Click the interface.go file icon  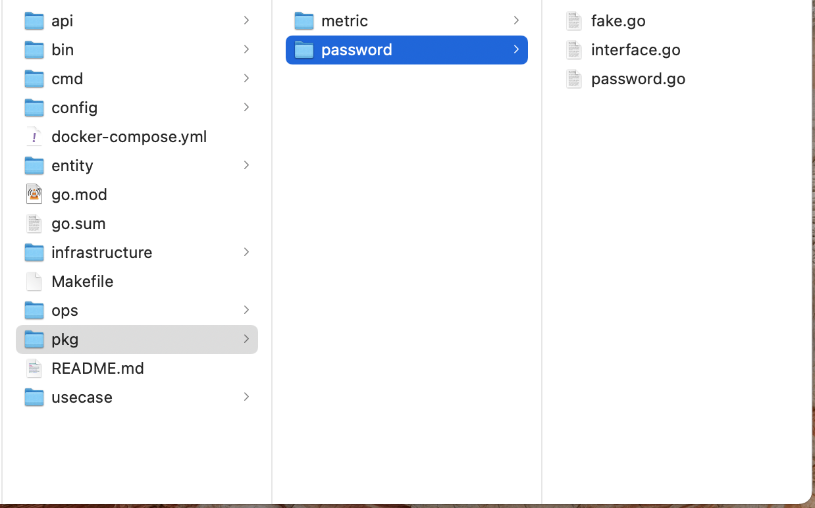click(574, 49)
